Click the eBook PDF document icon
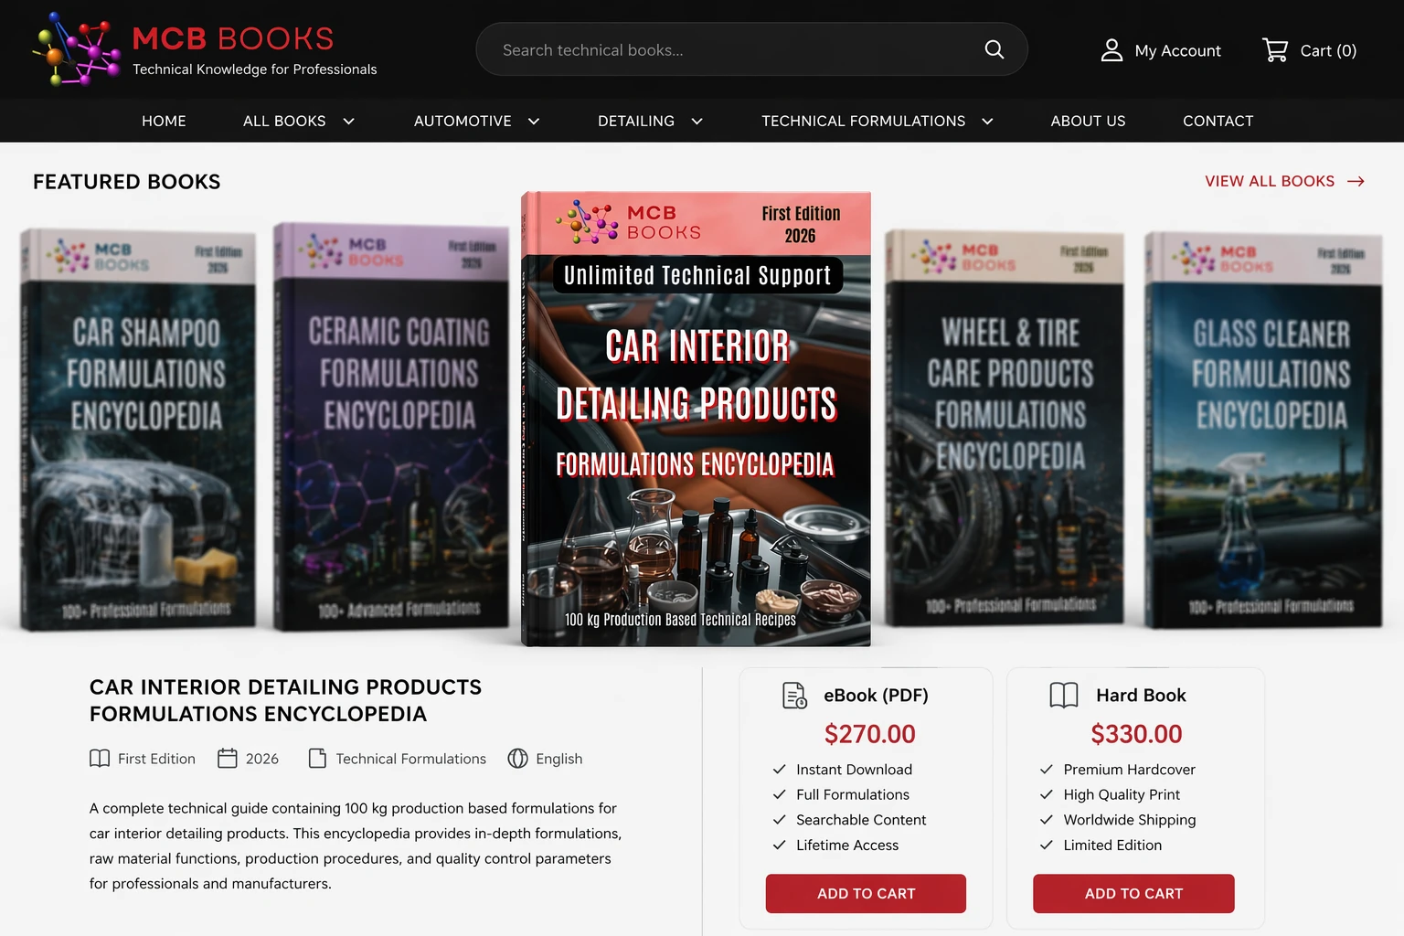 (x=794, y=696)
